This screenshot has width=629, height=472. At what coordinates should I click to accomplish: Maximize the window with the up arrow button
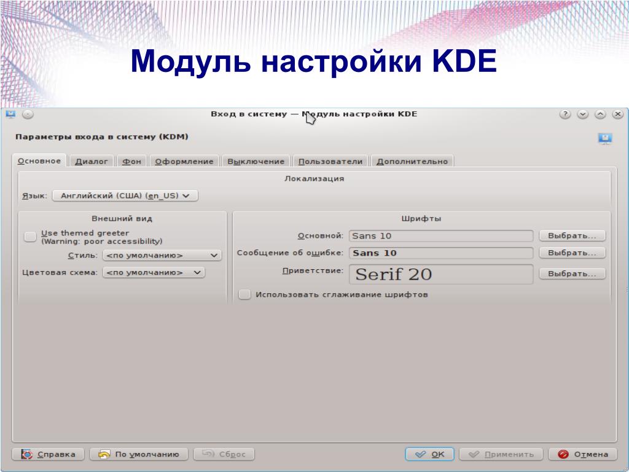pos(600,114)
